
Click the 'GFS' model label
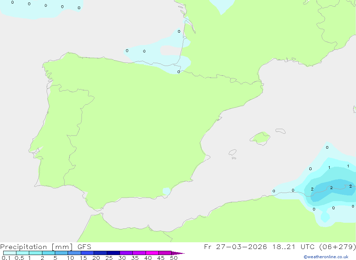[x=84, y=247]
